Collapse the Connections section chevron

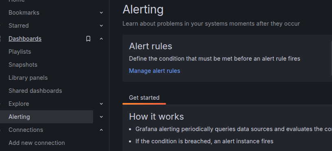(101, 130)
